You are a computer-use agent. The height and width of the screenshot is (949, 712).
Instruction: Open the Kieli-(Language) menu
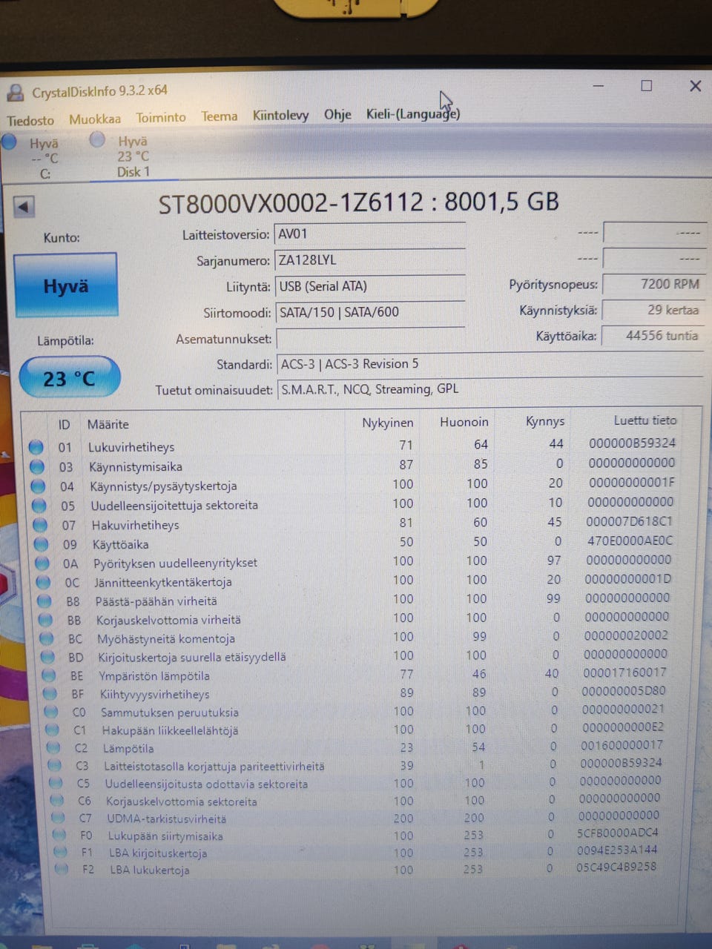point(413,113)
